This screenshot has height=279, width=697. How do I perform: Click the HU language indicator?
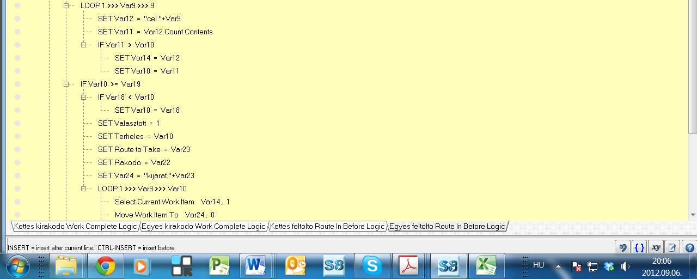click(x=539, y=265)
